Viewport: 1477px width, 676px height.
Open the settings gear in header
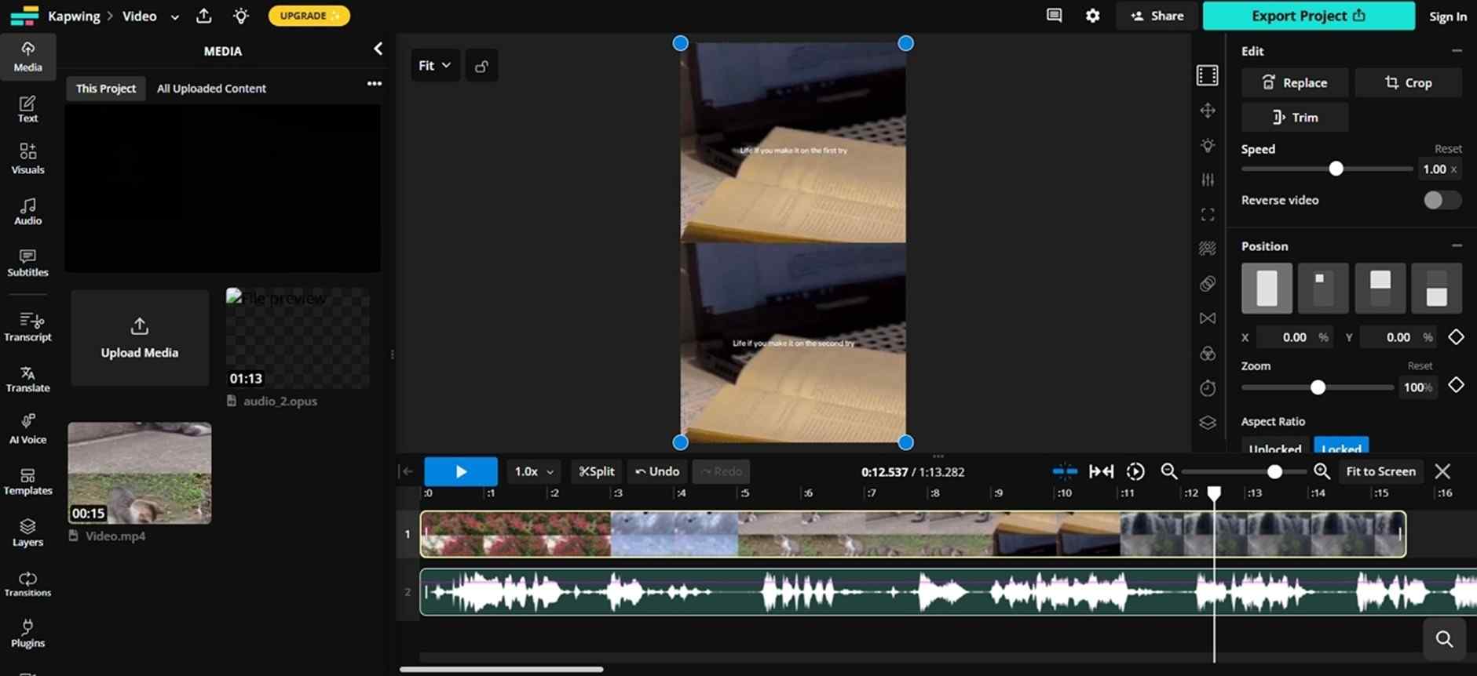(1092, 16)
